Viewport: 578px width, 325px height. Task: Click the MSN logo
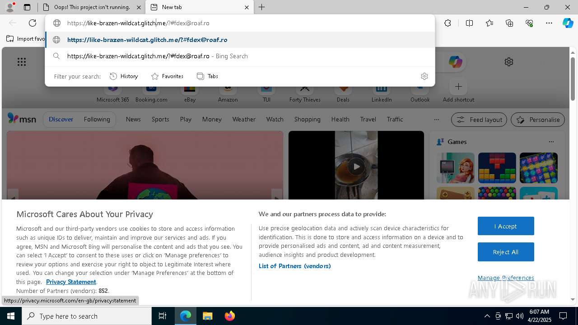(x=22, y=119)
